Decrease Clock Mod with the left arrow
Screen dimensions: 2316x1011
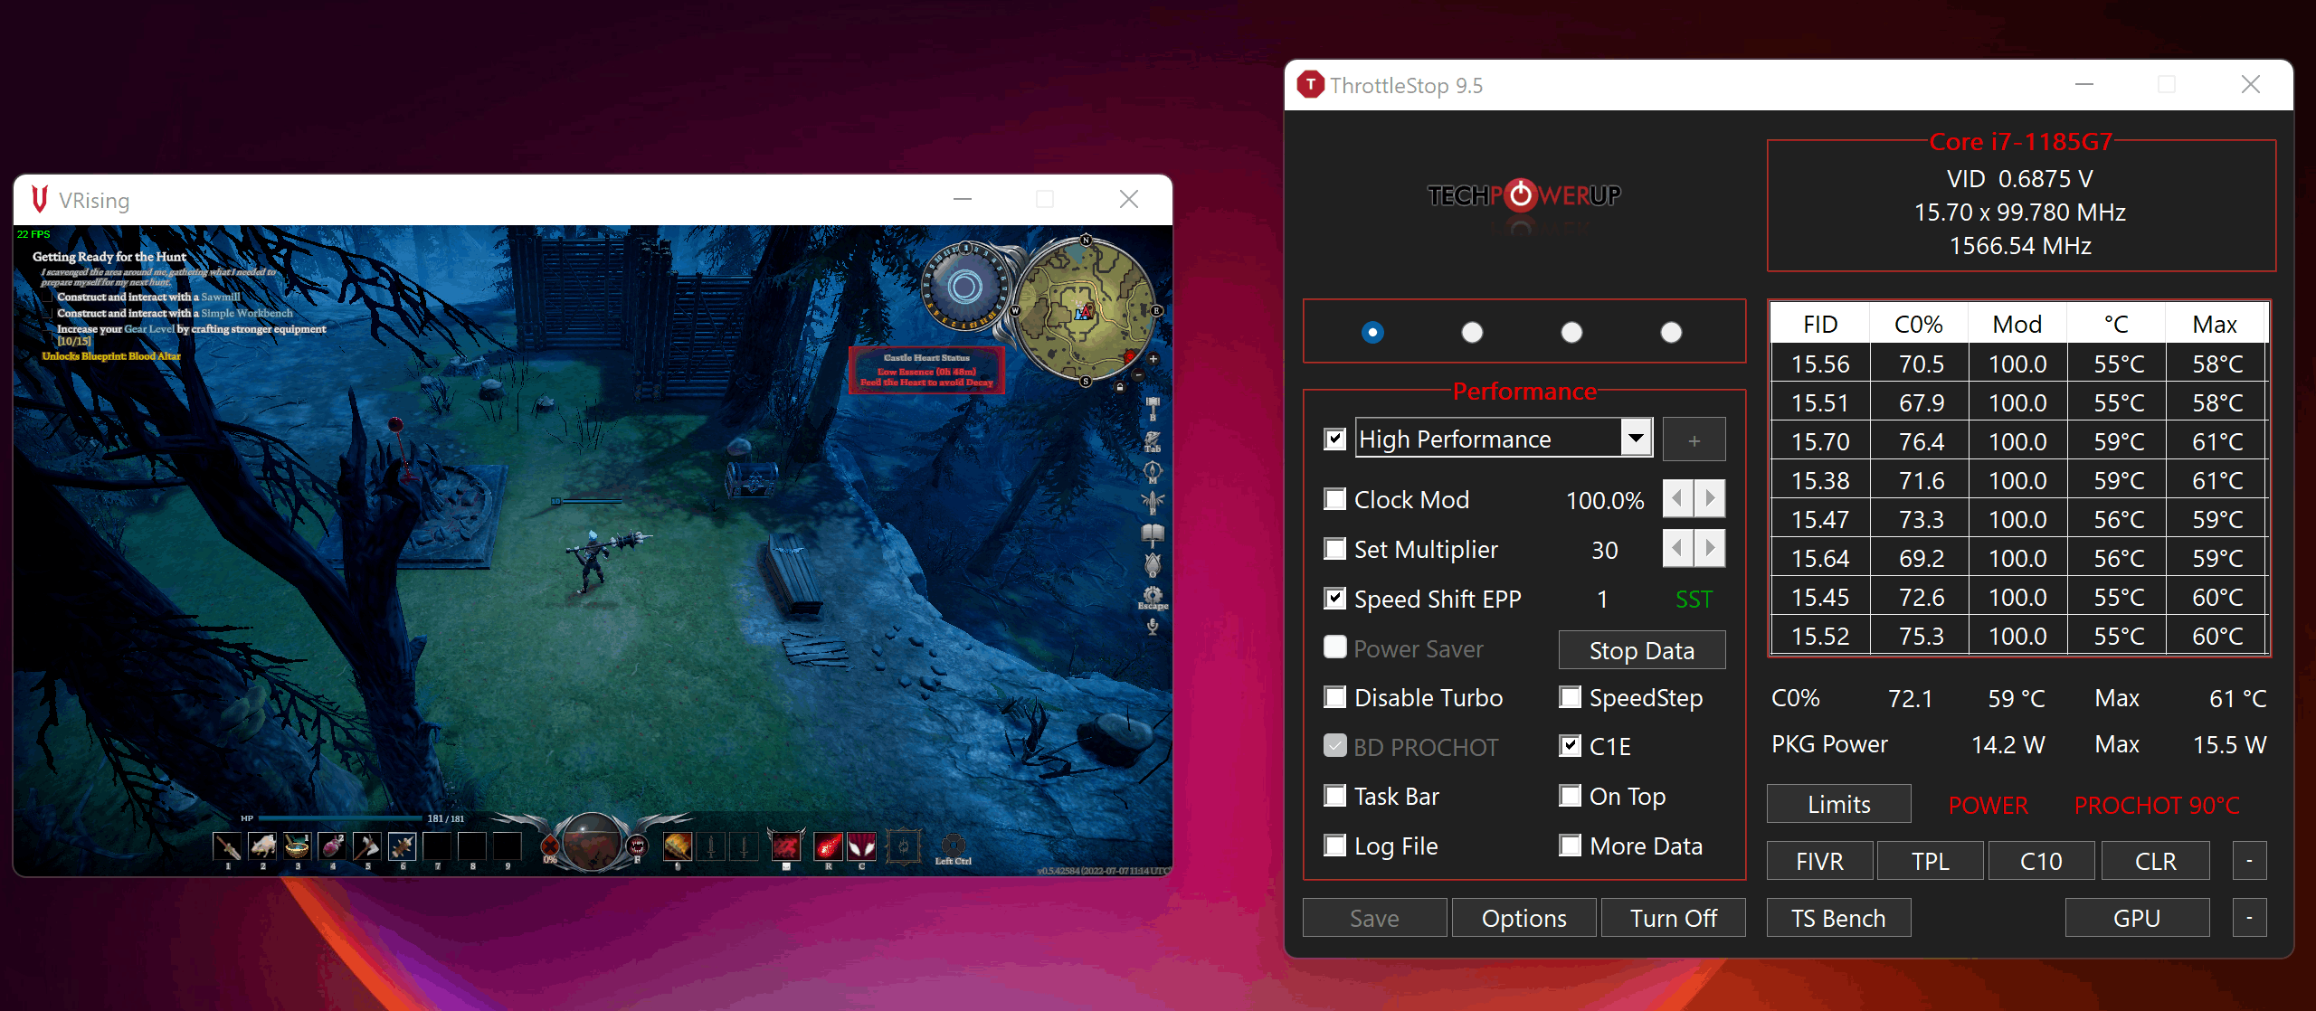point(1678,499)
